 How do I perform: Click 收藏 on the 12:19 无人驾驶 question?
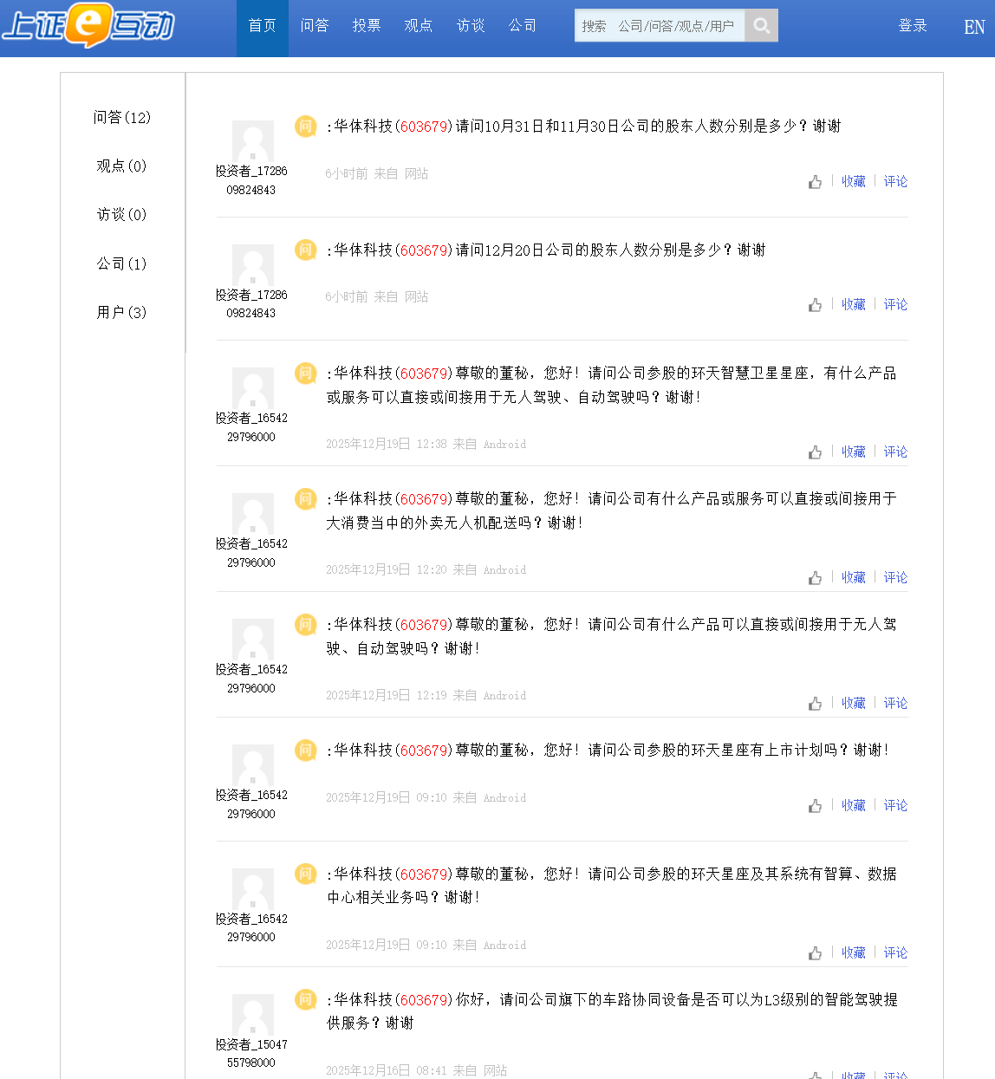point(854,703)
